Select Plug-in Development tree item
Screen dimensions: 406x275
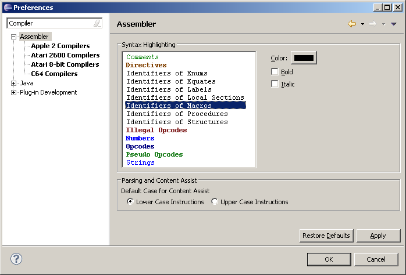[x=48, y=92]
